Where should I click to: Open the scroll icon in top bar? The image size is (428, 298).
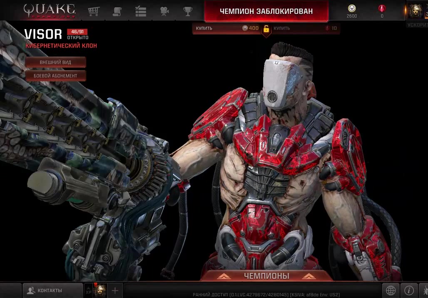click(x=117, y=11)
